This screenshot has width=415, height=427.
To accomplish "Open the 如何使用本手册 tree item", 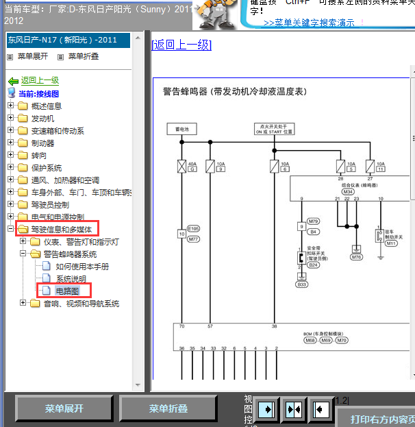I will pyautogui.click(x=82, y=267).
